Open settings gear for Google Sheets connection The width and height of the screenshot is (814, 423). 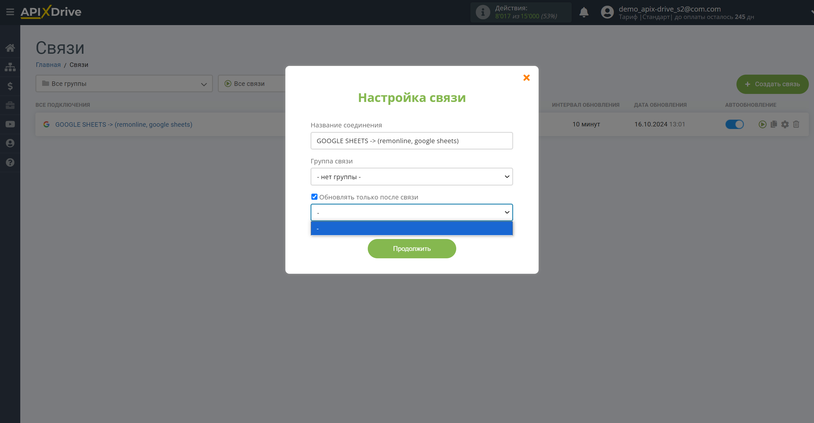pos(785,124)
